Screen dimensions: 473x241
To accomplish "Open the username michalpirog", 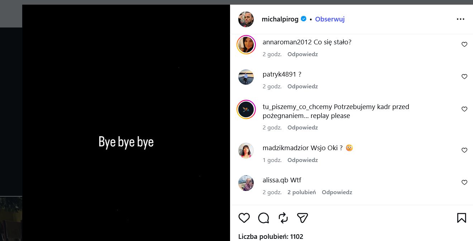I will (x=280, y=19).
